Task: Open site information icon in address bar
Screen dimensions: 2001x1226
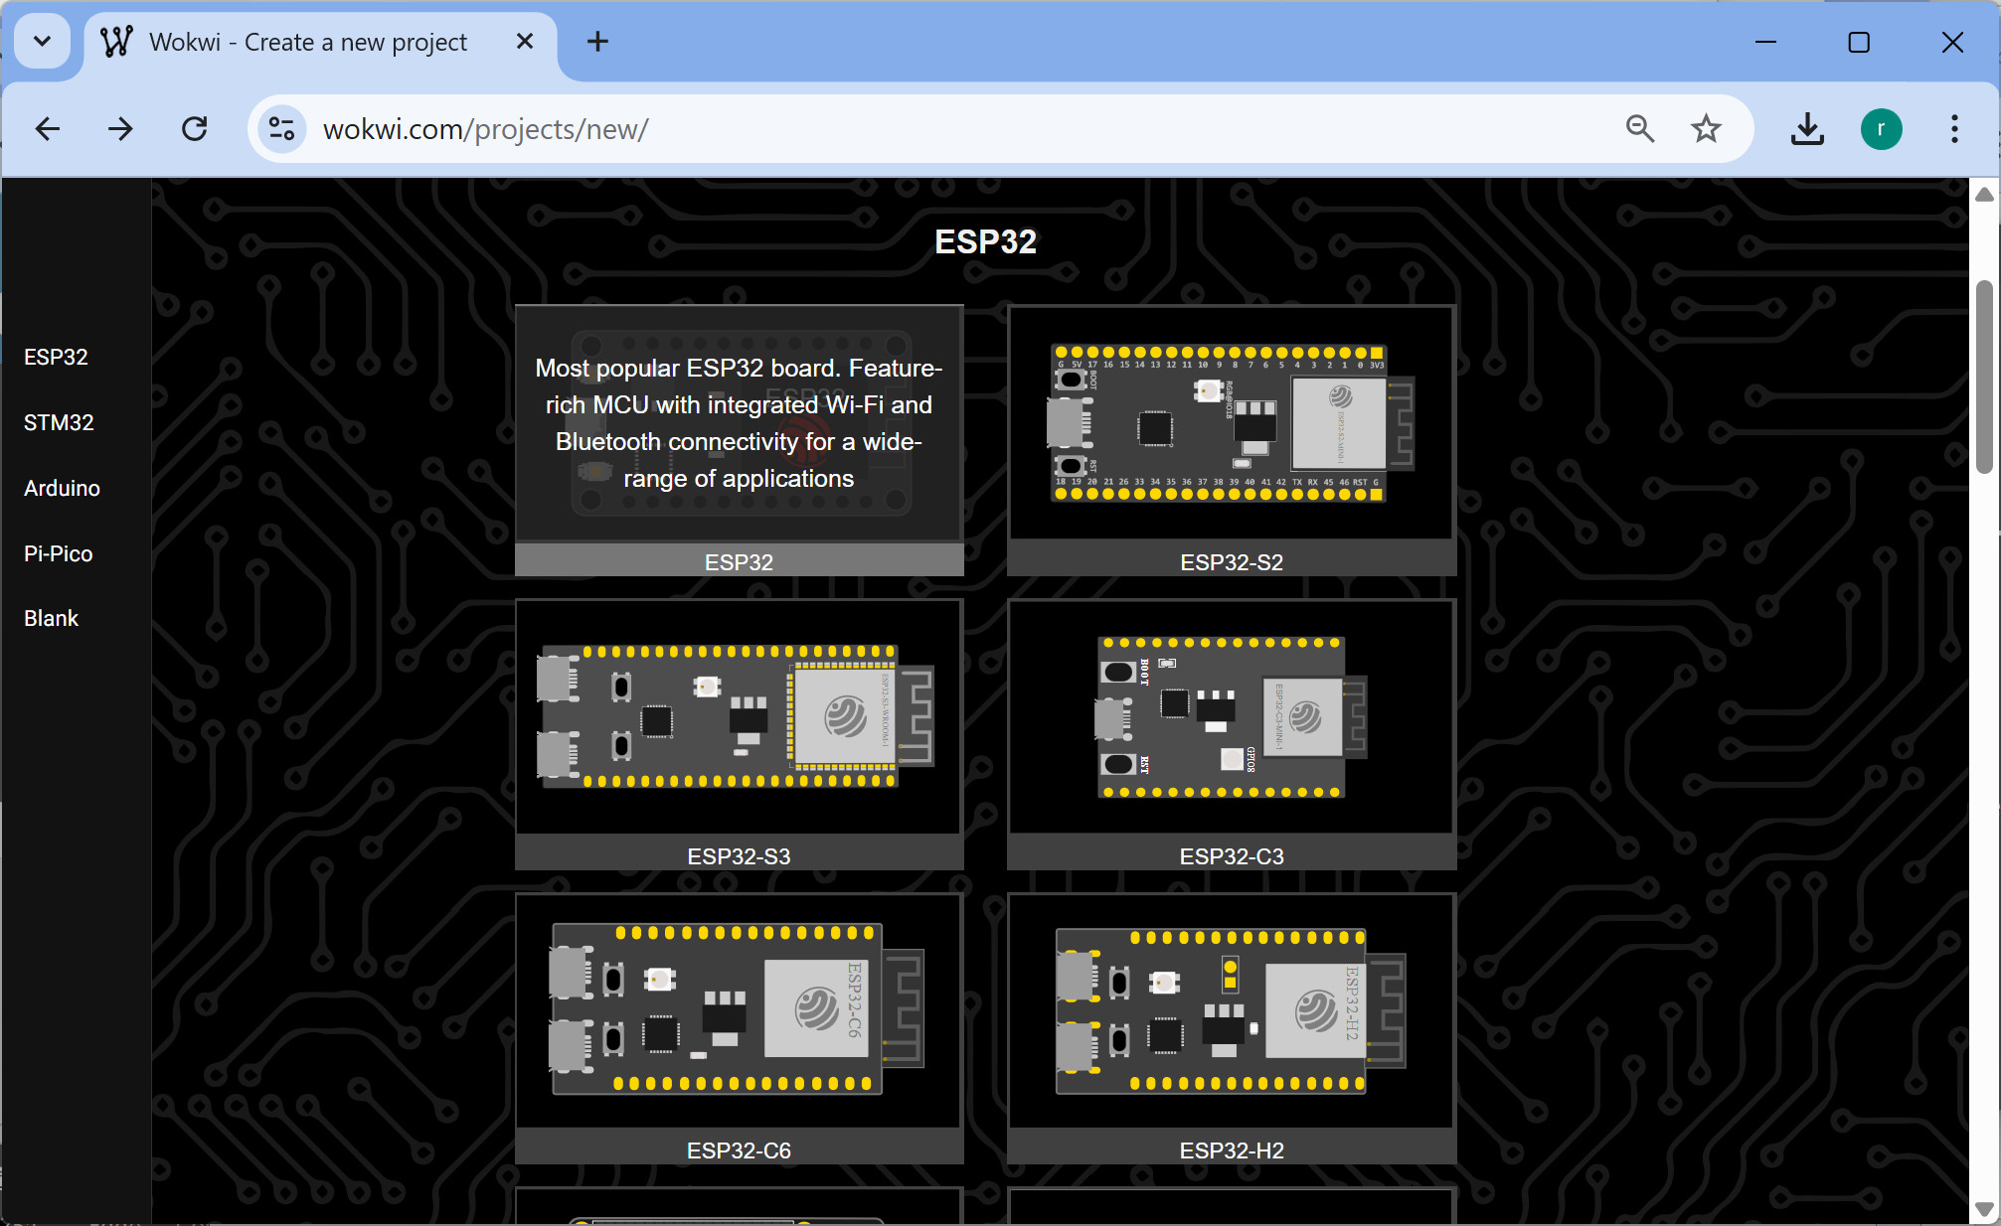Action: pos(282,129)
